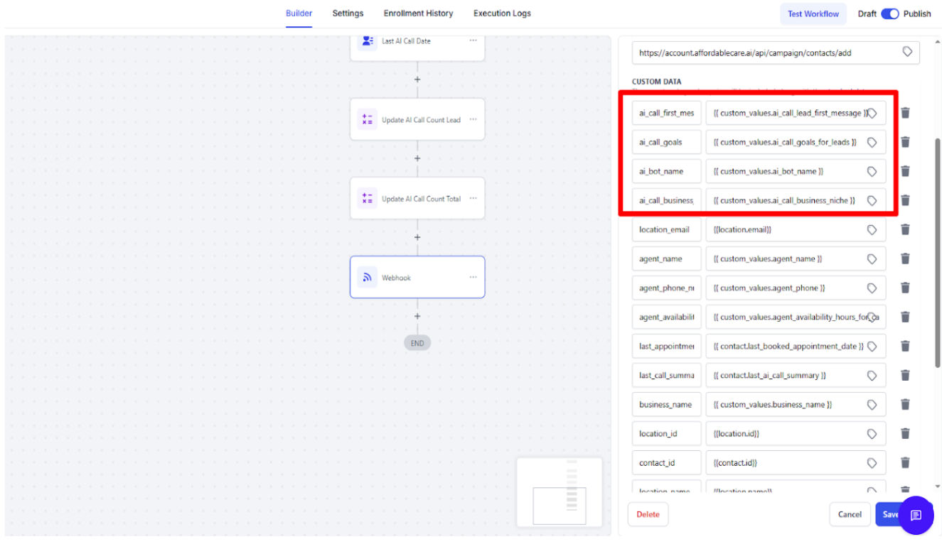The image size is (942, 544).
Task: Click the Test Workflow button
Action: pos(813,14)
